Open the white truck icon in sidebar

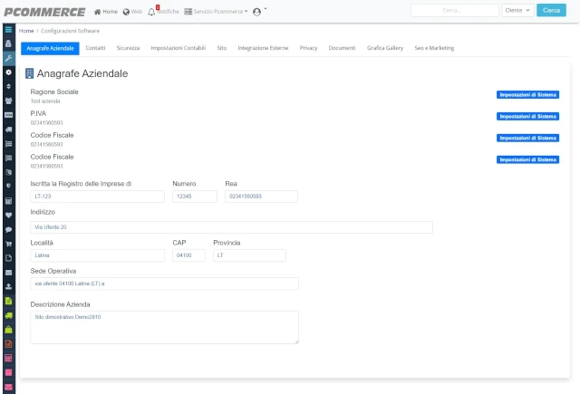tap(8, 130)
